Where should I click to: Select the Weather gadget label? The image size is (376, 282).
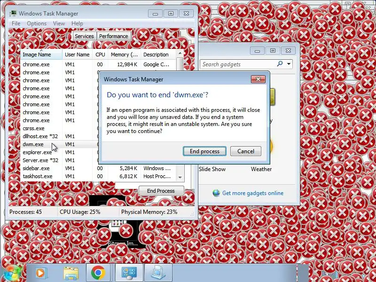pos(261,169)
